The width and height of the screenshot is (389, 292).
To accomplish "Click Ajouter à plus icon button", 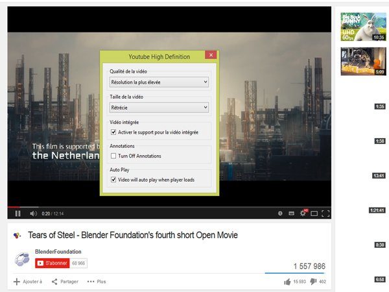I will (27, 282).
